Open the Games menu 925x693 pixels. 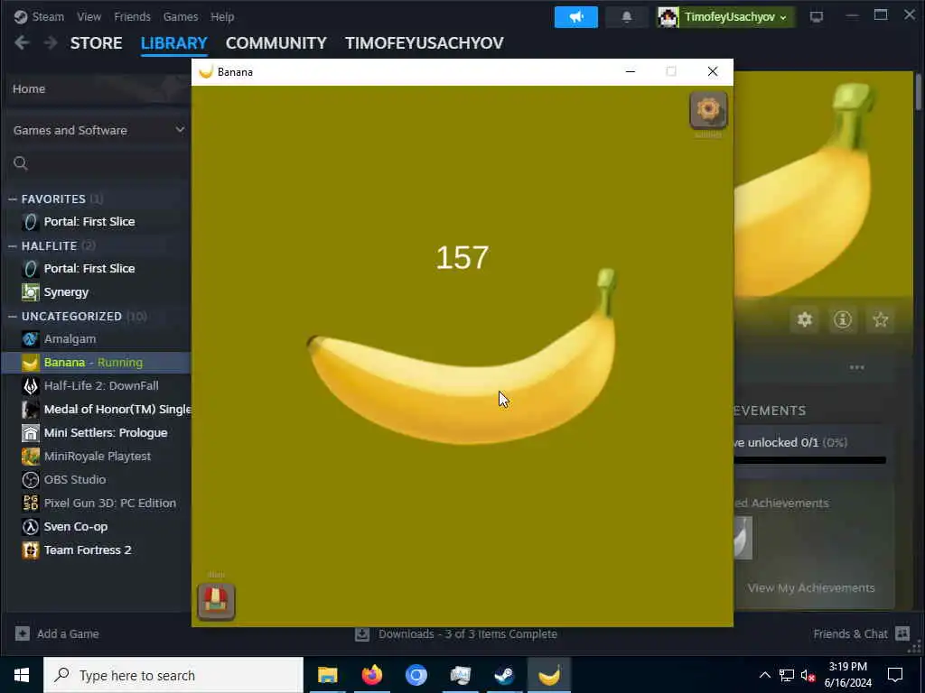pos(181,16)
